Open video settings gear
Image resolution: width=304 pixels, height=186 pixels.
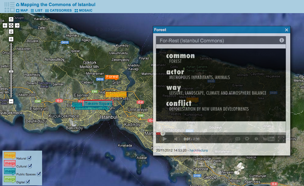247,139
